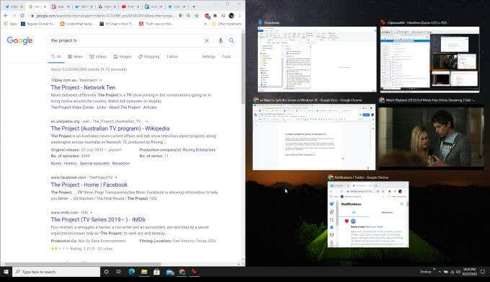The image size is (490, 282).
Task: Open The Project - Home | Facebook result
Action: coord(89,185)
